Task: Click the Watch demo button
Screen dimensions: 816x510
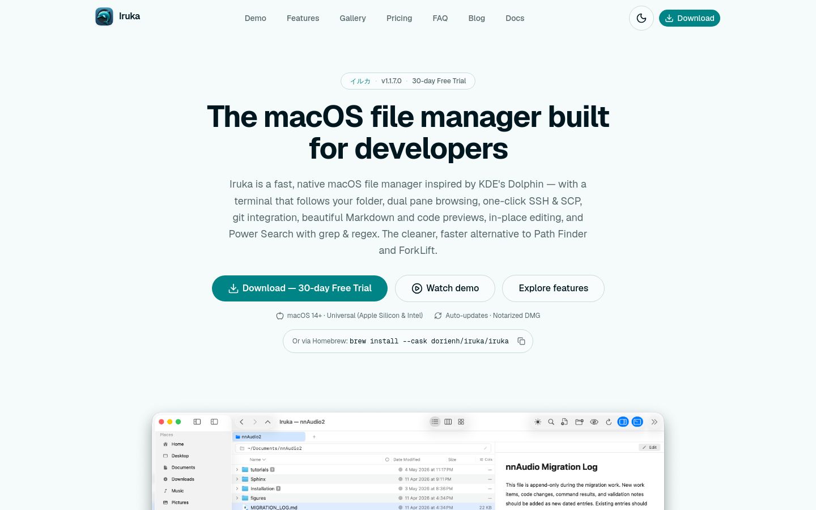Action: (445, 288)
